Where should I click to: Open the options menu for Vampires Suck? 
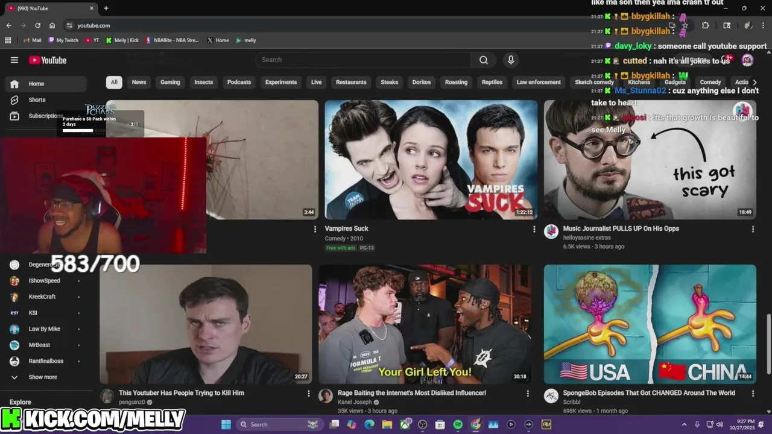point(534,229)
